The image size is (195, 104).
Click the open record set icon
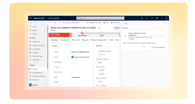point(55,23)
